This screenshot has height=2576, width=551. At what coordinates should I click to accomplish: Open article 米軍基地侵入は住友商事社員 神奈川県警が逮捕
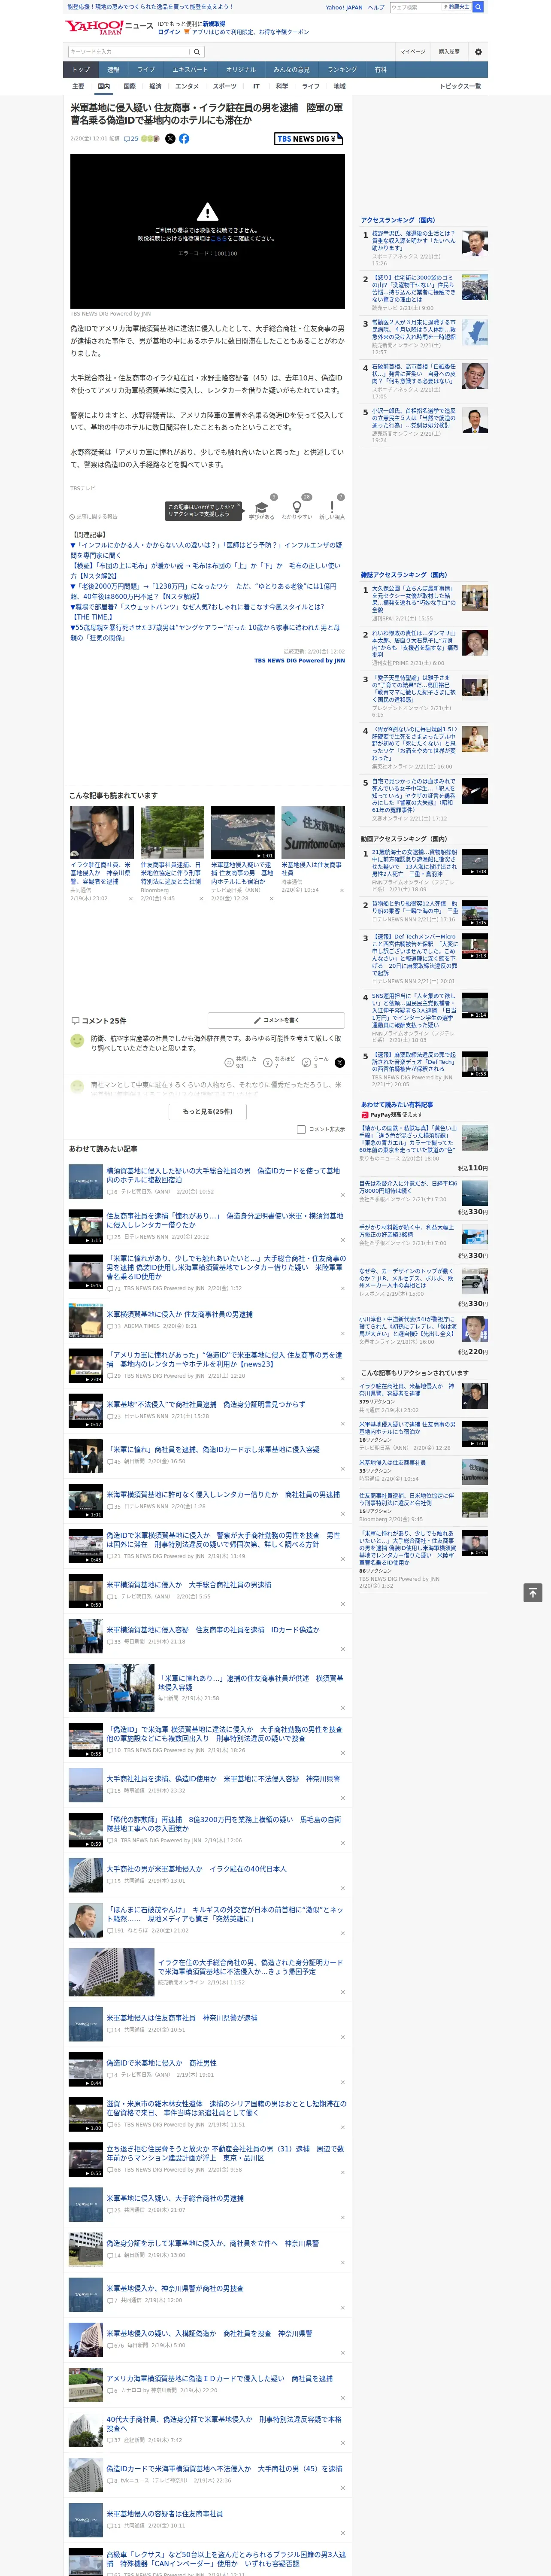(182, 2018)
